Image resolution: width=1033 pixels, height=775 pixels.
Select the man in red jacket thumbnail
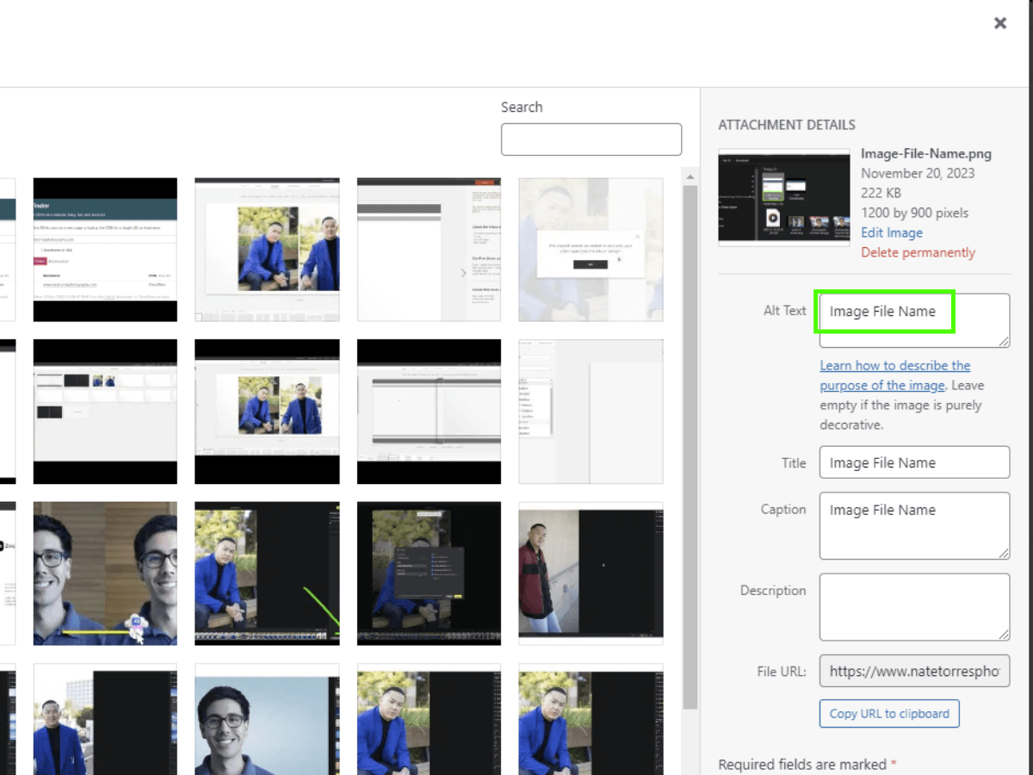(591, 573)
